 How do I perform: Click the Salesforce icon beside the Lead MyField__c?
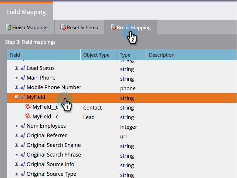point(28,117)
